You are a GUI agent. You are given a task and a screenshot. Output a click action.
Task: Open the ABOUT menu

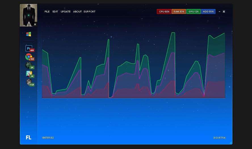click(77, 12)
